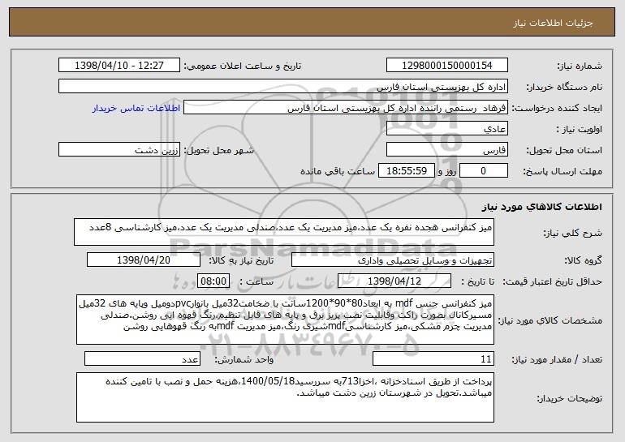Click the label تاریخ نیاز به کالا
Viewport: 625px width, 442px height.
click(x=241, y=260)
